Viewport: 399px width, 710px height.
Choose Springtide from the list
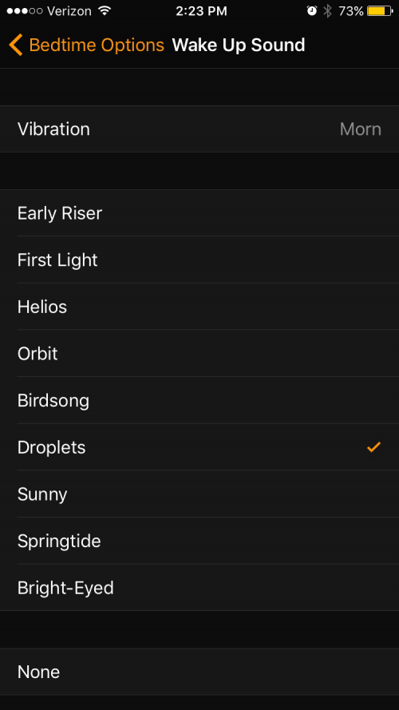pos(199,541)
